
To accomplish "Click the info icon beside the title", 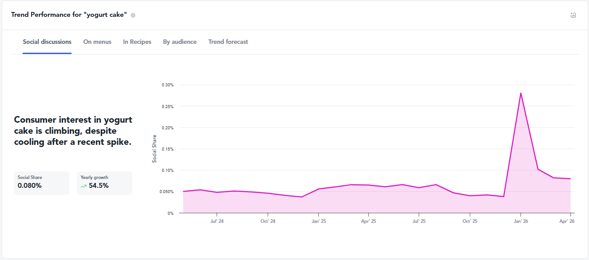I will 133,15.
